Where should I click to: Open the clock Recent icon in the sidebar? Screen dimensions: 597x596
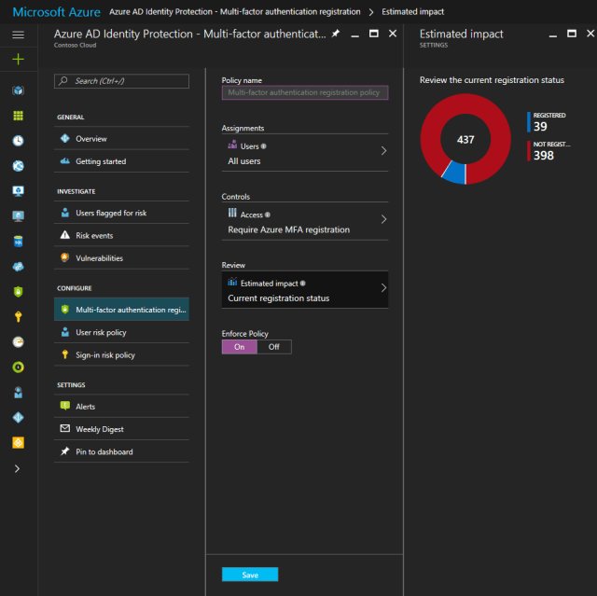pos(18,141)
